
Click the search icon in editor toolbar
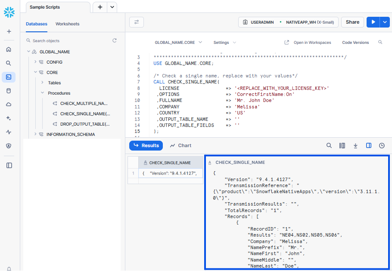pyautogui.click(x=380, y=42)
